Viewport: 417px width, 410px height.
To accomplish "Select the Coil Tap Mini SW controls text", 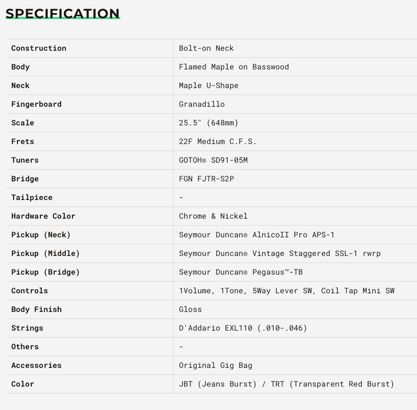I will click(357, 291).
